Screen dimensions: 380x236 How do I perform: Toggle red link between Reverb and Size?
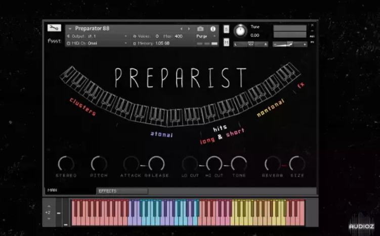(284, 166)
